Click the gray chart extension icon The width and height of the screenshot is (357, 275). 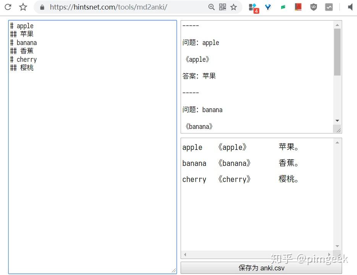click(328, 6)
